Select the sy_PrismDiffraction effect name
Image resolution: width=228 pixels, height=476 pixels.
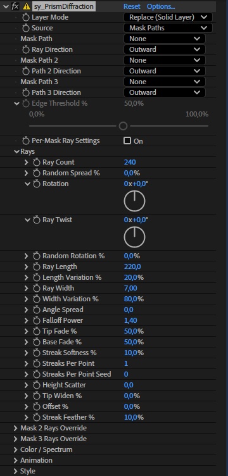click(64, 6)
